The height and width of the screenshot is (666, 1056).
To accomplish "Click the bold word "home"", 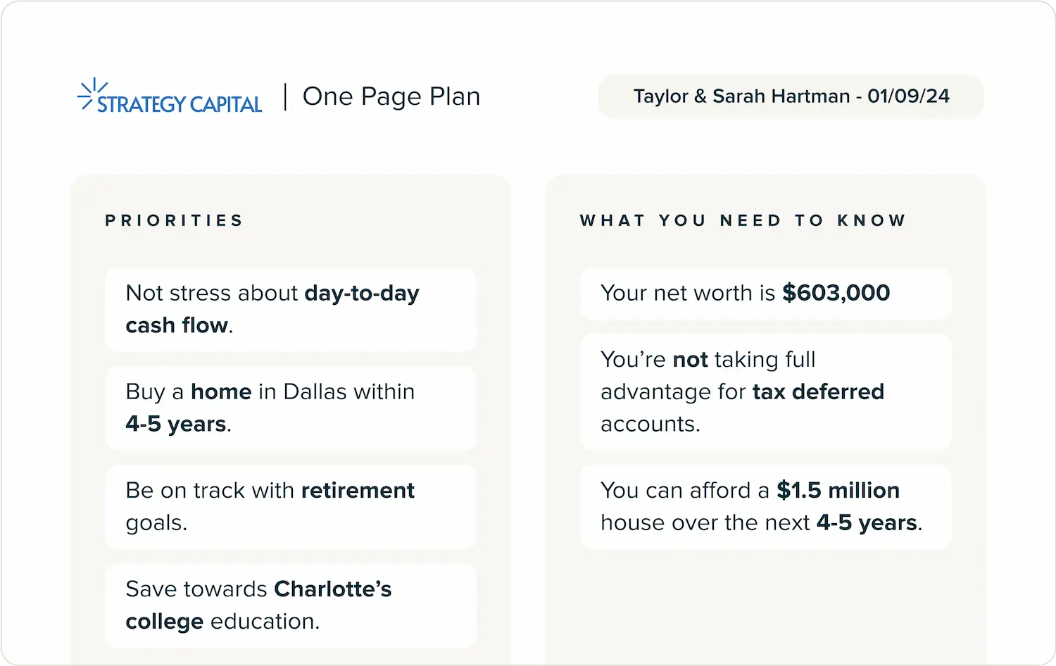I will [x=221, y=391].
